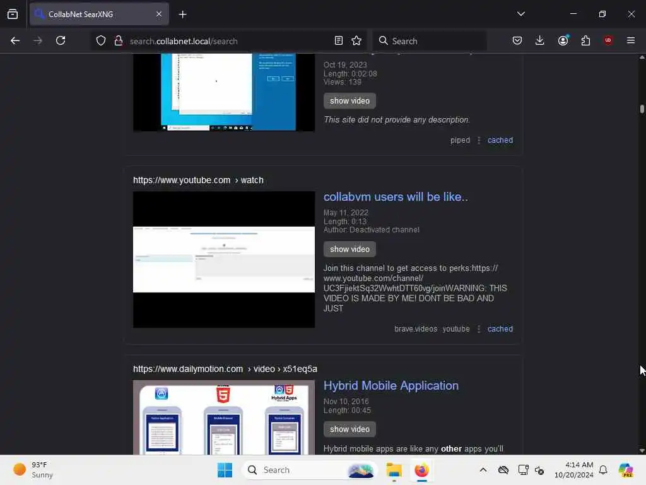Toggle reader view for this page
Image resolution: width=646 pixels, height=485 pixels.
pos(338,40)
